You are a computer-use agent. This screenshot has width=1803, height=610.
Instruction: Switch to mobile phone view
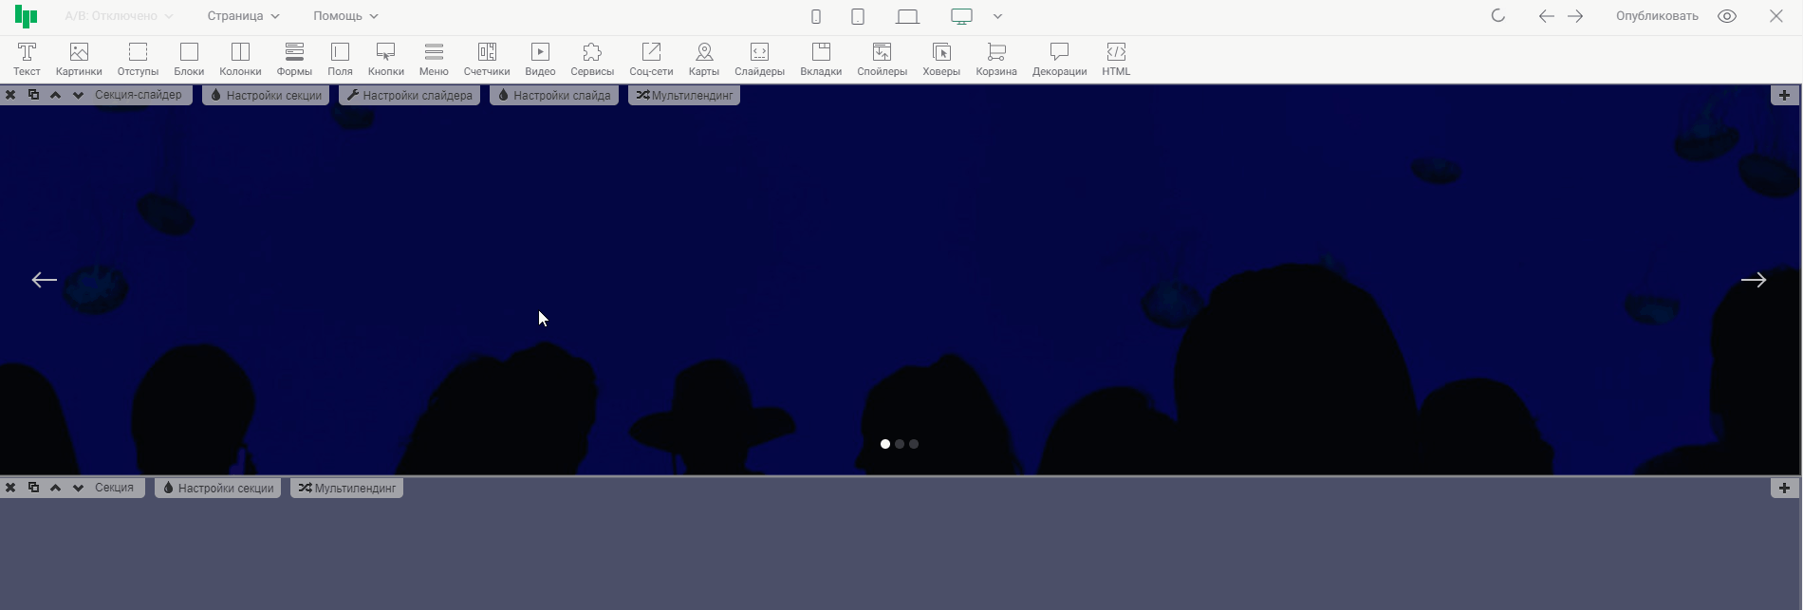pos(816,16)
